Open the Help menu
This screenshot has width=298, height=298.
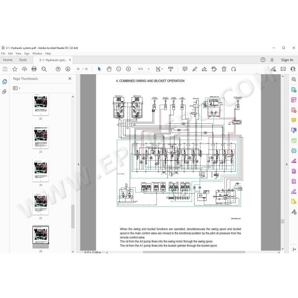48,54
